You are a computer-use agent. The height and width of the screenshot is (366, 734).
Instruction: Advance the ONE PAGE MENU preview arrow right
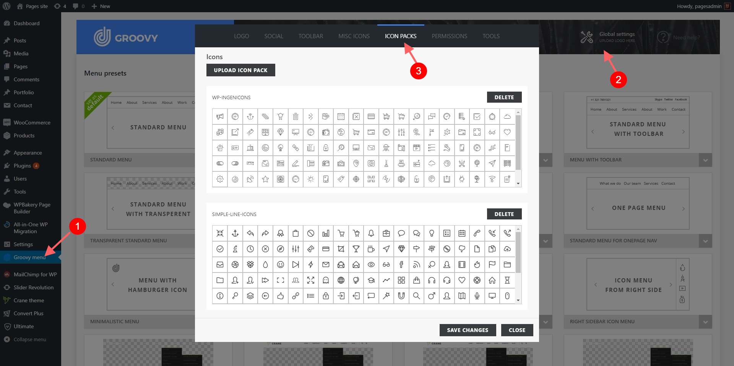tap(684, 208)
